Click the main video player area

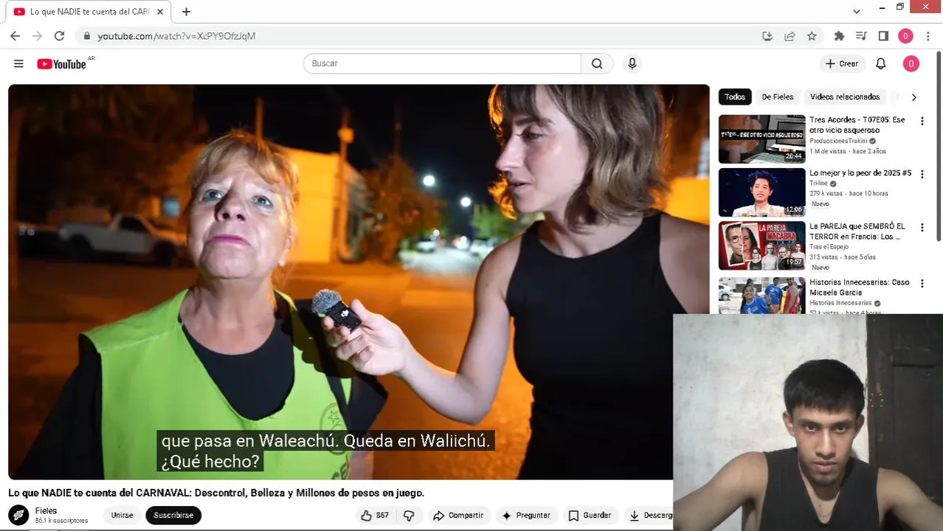coord(359,282)
